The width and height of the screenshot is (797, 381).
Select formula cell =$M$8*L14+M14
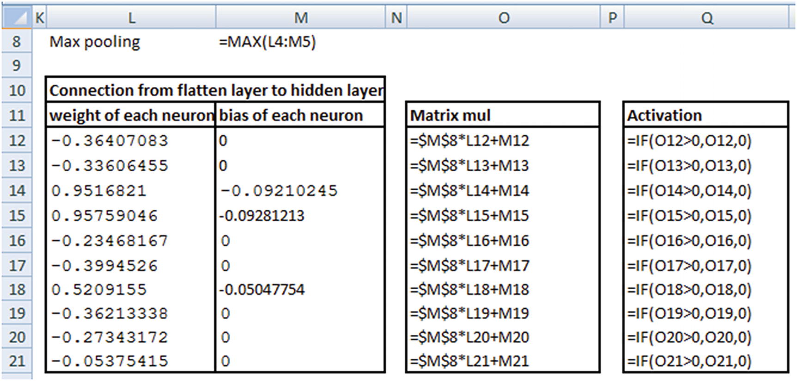(x=503, y=190)
